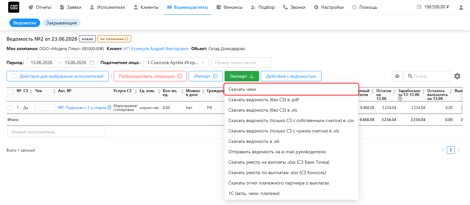
Task: Open Действия для выбранных исполнителей menu
Action: pyautogui.click(x=57, y=76)
